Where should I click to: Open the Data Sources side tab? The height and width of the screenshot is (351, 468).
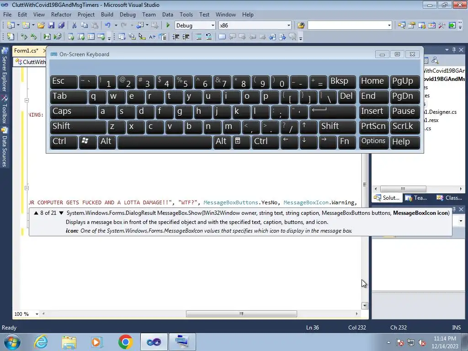(5, 148)
